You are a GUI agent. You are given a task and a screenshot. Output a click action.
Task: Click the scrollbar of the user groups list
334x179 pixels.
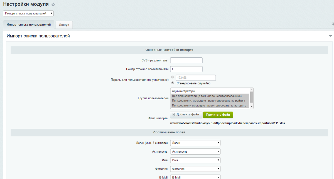coord(252,98)
